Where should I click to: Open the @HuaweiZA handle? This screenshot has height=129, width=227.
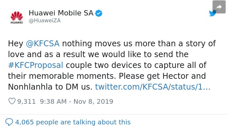[x=45, y=21]
